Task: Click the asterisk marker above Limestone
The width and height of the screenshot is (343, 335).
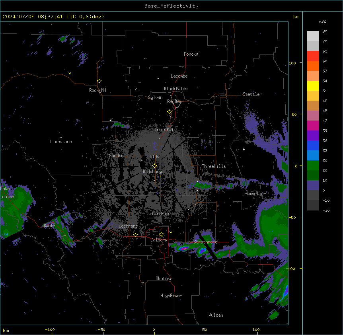Action: click(x=61, y=137)
